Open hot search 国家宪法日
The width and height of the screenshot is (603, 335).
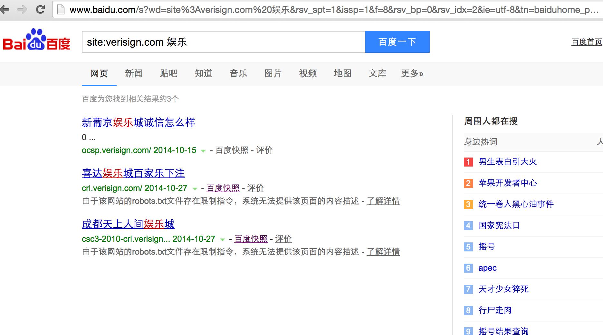(499, 225)
